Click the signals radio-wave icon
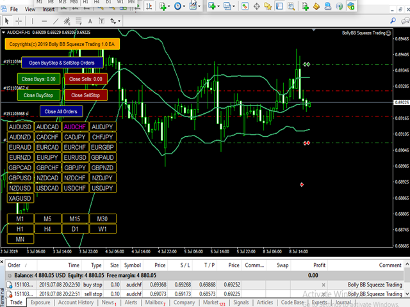This screenshot has width=410, height=307. click(x=339, y=6)
